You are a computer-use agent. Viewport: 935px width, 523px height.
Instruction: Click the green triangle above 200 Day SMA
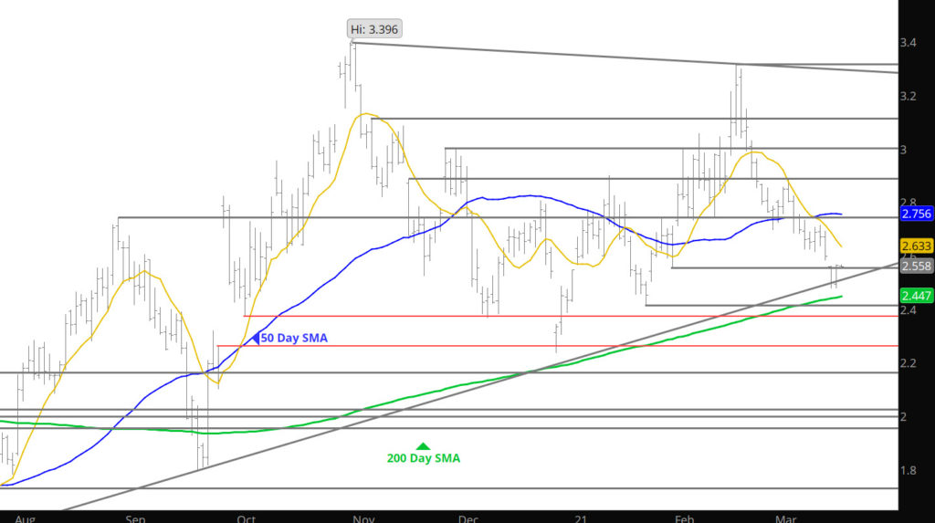[x=423, y=446]
